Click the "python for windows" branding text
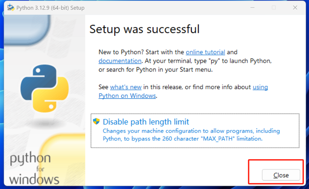 (33, 169)
